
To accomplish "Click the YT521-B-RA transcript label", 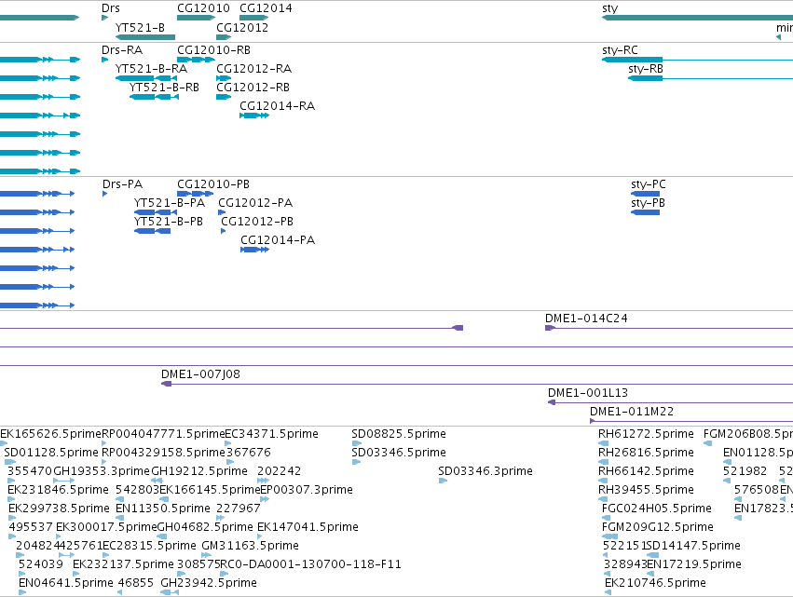I will coord(151,69).
